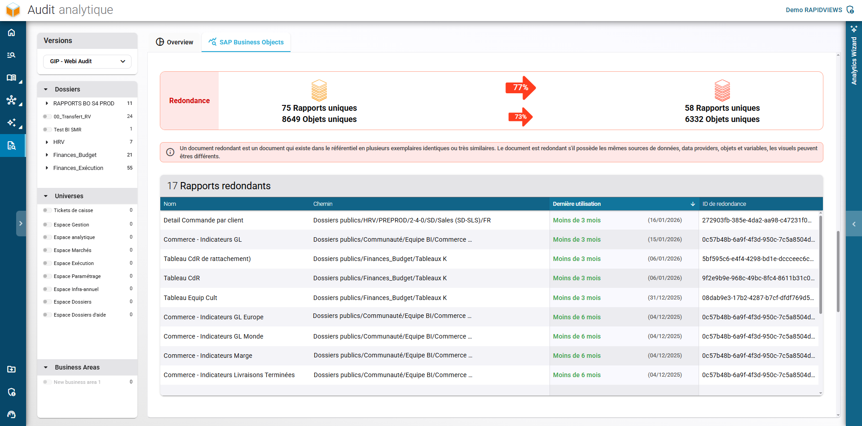Expand the RAPPORTS BO S4 PROD folder
The image size is (862, 426).
47,103
